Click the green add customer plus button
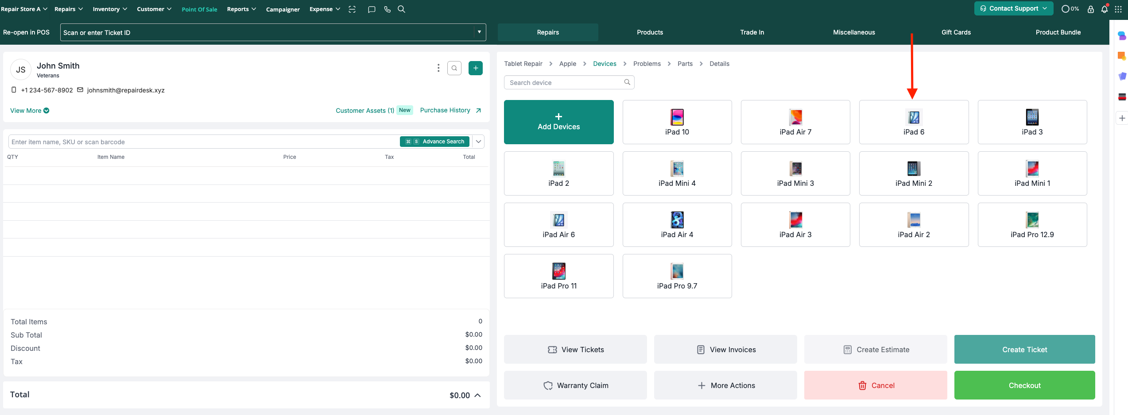 475,68
